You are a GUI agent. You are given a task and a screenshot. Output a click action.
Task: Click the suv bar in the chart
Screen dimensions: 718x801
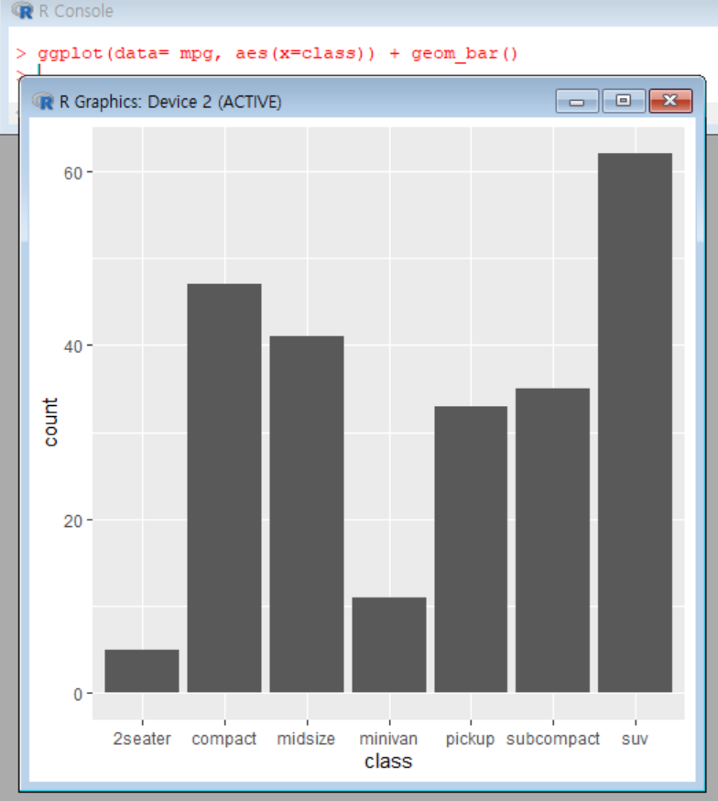tap(635, 422)
